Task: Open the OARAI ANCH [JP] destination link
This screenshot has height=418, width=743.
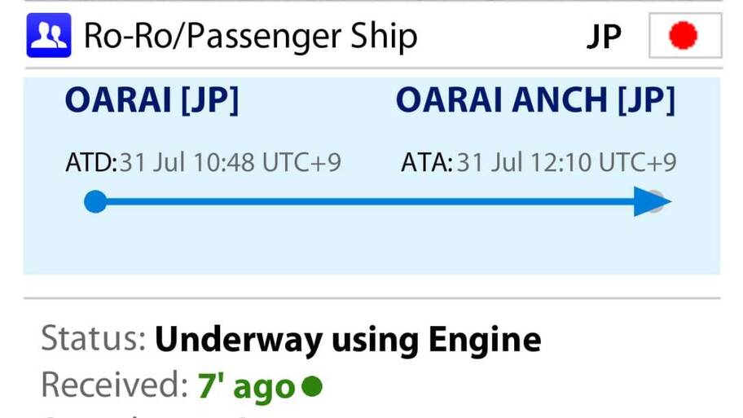Action: click(x=535, y=100)
